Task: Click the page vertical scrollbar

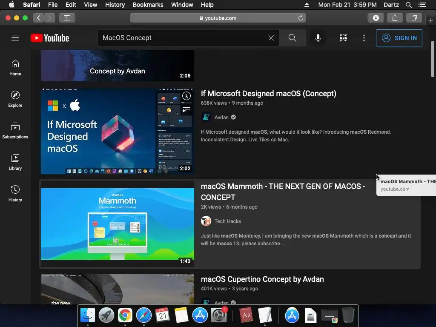Action: point(433,59)
